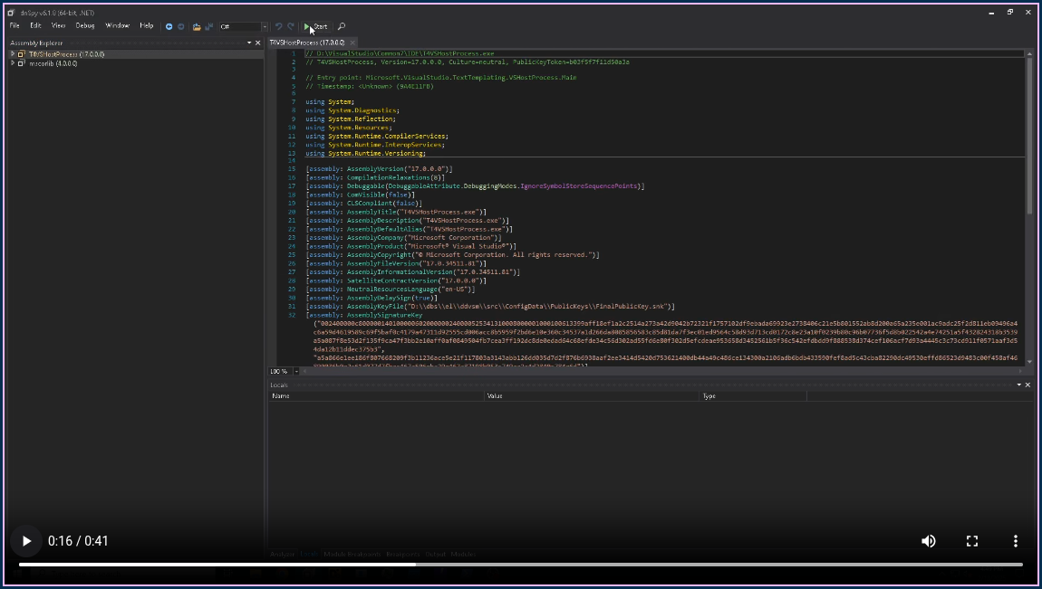Open the File menu
The image size is (1042, 589).
click(14, 26)
